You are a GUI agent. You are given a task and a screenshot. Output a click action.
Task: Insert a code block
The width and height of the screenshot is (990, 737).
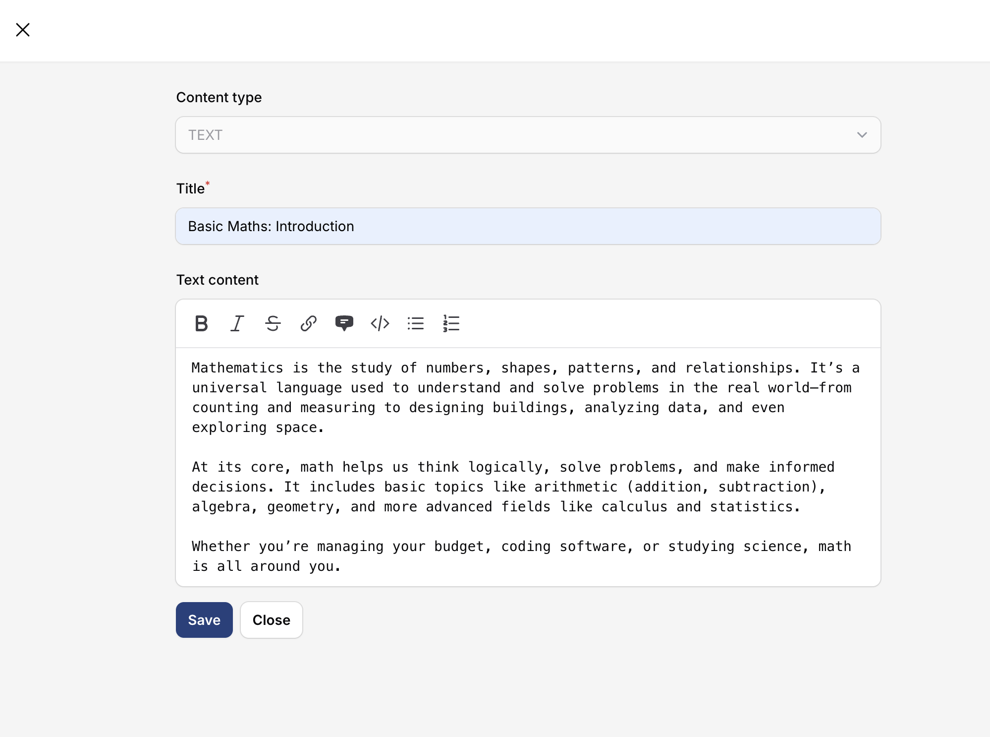click(380, 323)
